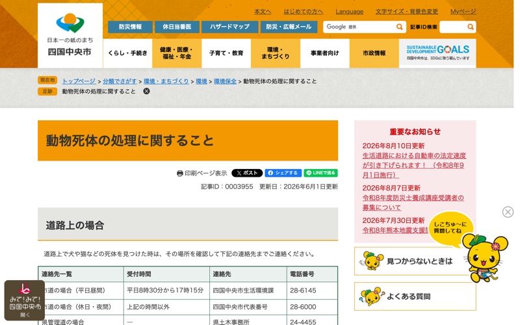Send via the LINEで送る button
Image resolution: width=520 pixels, height=325 pixels.
tap(320, 173)
